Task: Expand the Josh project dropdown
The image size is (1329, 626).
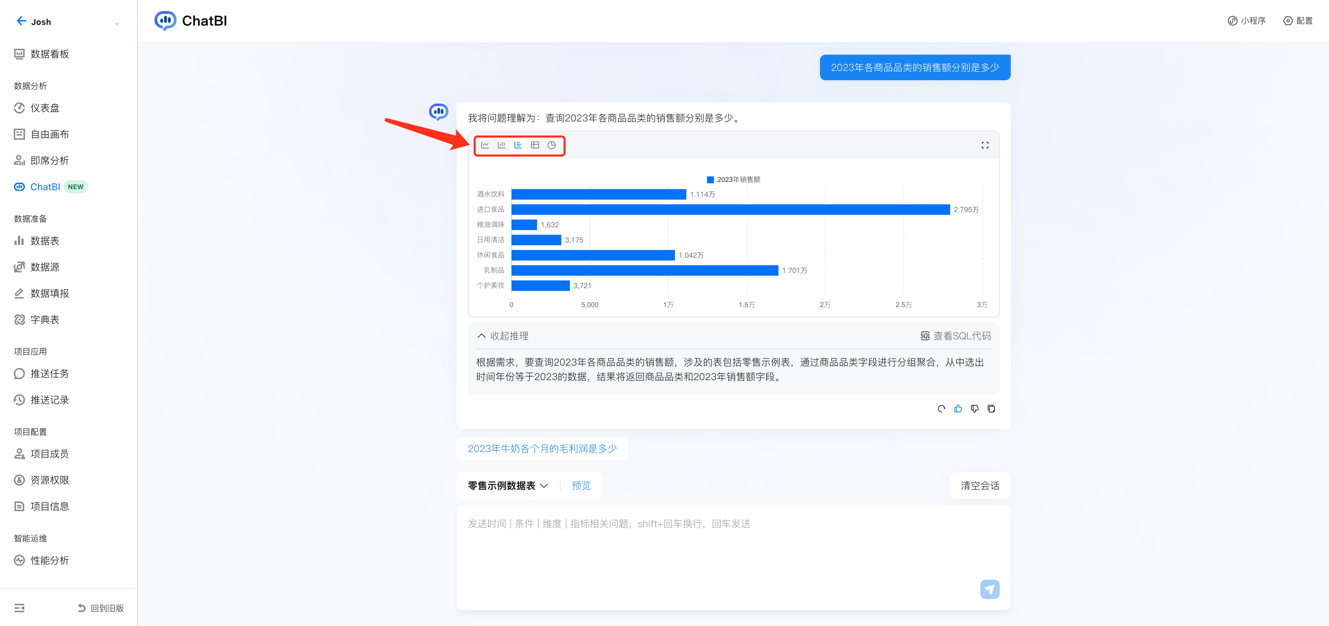Action: coord(117,23)
